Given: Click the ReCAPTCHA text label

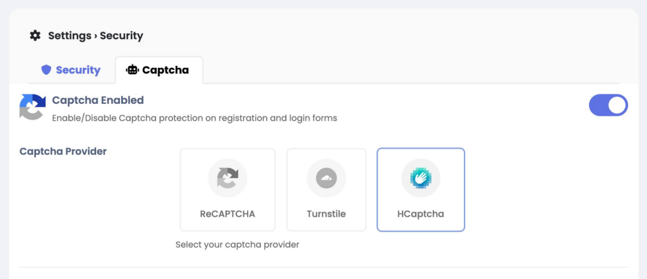Looking at the screenshot, I should 227,214.
